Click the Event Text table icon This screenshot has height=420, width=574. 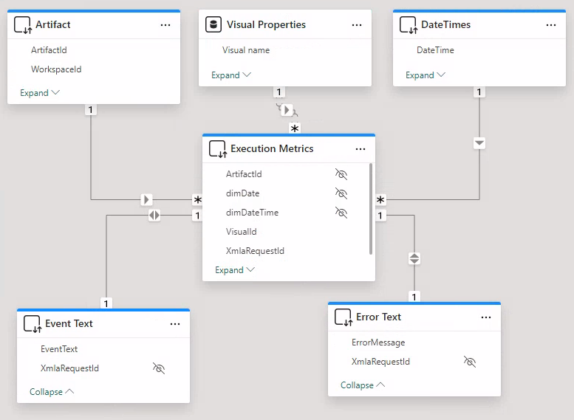(32, 324)
